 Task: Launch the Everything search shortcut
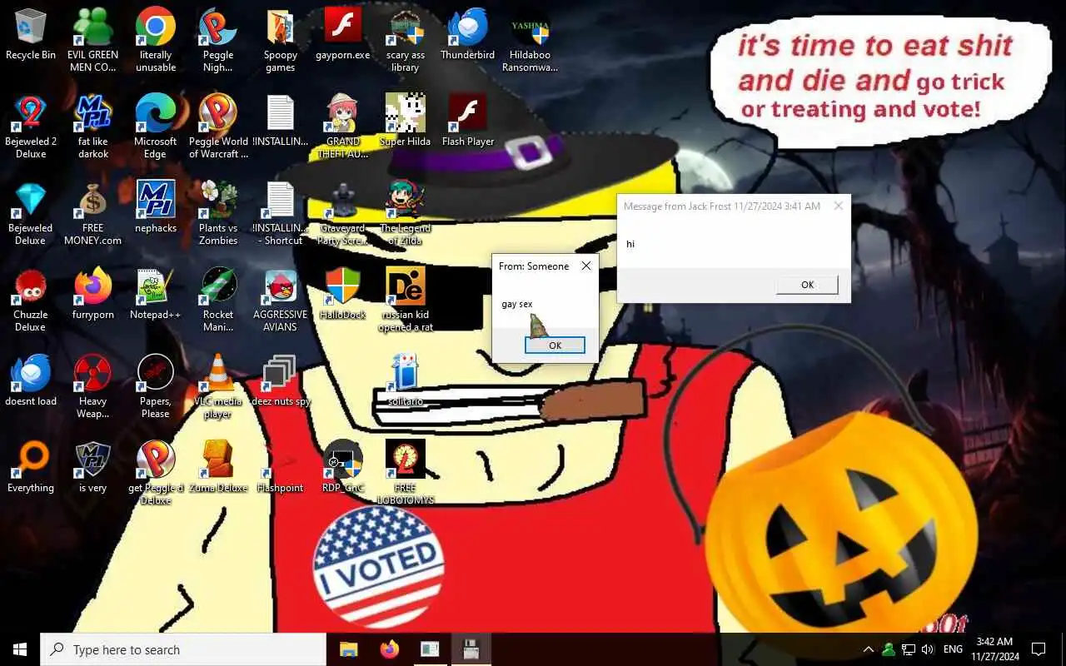[31, 468]
